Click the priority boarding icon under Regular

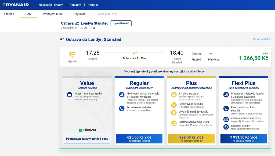coord(122,95)
